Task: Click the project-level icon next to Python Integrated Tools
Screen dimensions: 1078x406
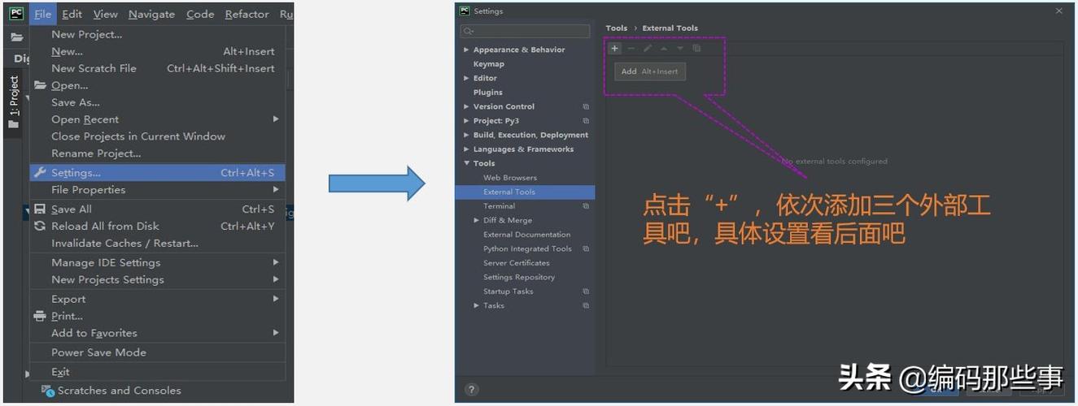Action: 586,249
